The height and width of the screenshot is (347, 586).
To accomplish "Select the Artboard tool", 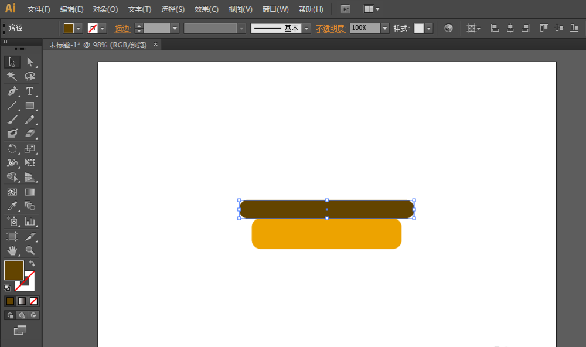I will tap(12, 236).
